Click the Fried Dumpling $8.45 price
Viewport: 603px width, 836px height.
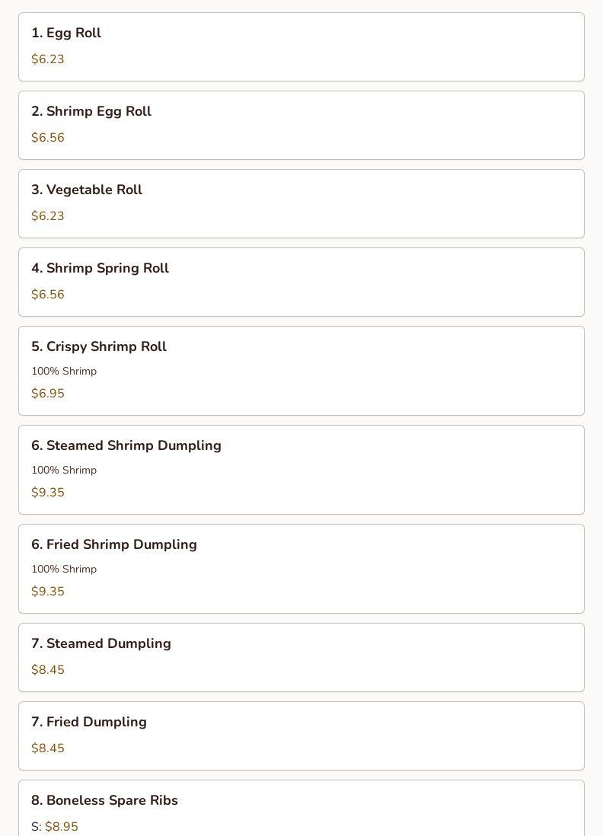tap(48, 748)
